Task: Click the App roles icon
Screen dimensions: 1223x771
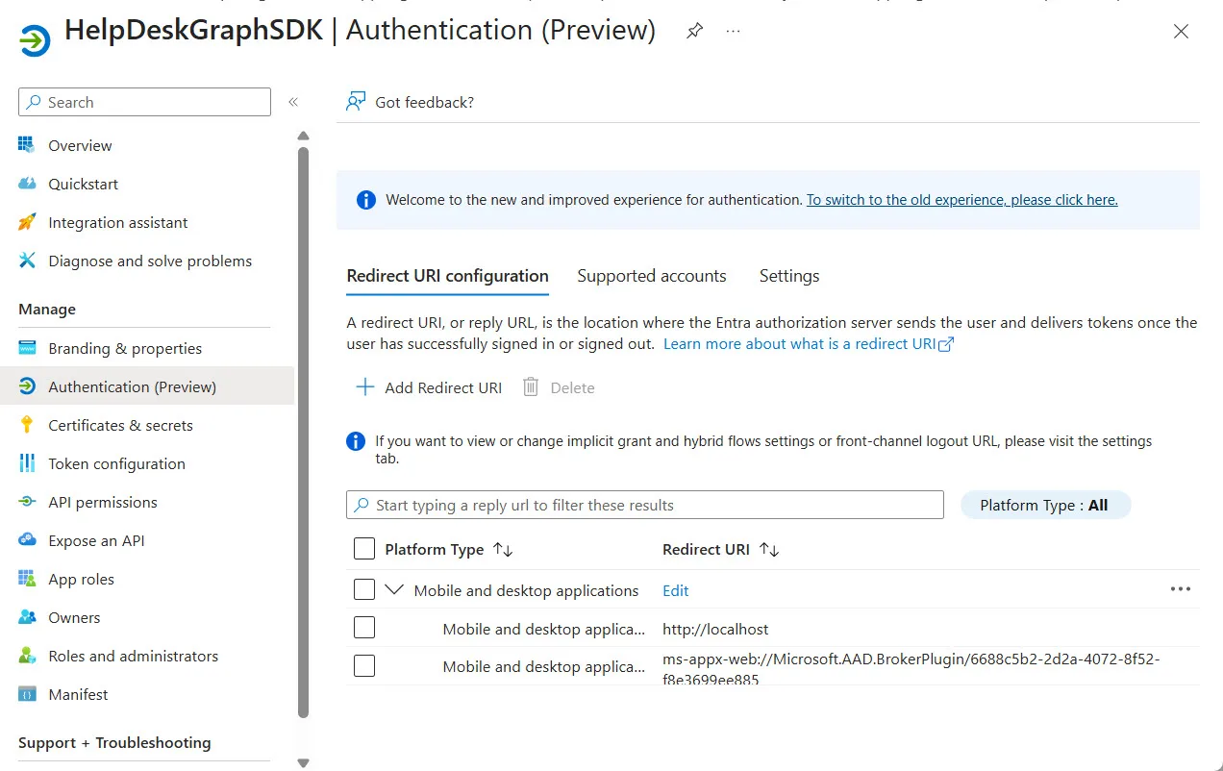Action: (x=27, y=579)
